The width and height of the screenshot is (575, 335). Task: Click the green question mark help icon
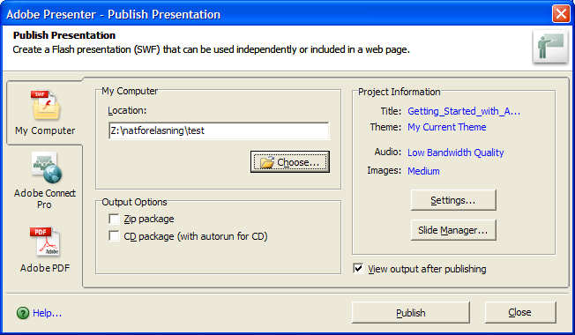[x=23, y=313]
